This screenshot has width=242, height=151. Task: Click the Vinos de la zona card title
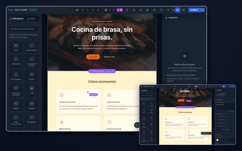(114, 129)
